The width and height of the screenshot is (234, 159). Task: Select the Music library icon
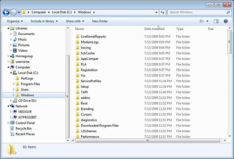(15, 39)
